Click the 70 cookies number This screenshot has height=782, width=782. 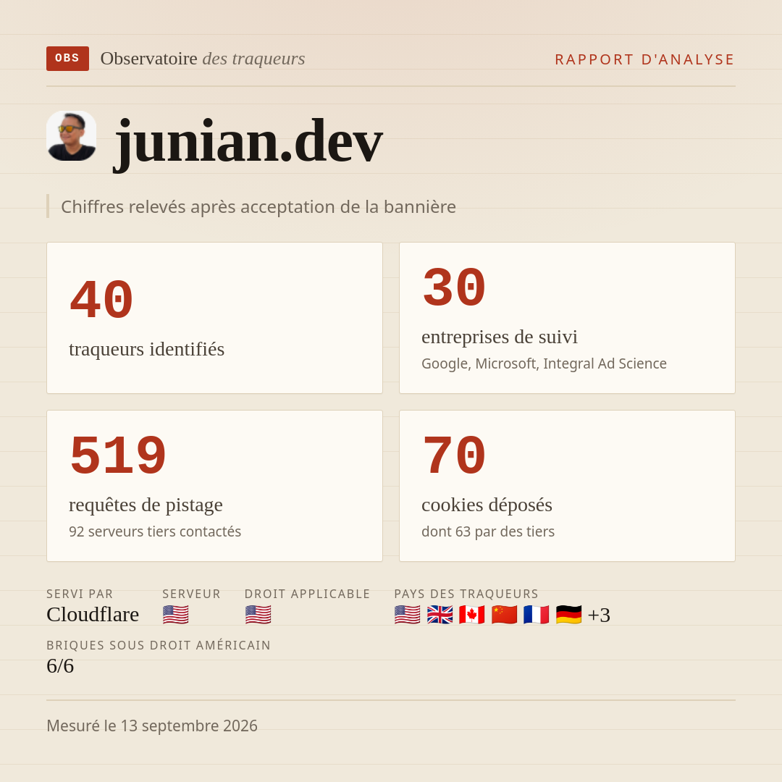click(x=454, y=456)
